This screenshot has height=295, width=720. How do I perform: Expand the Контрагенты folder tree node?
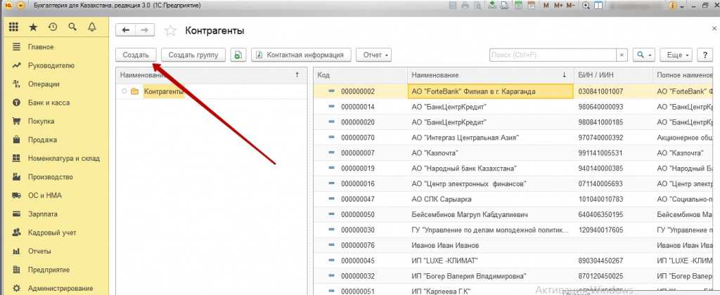(x=124, y=91)
